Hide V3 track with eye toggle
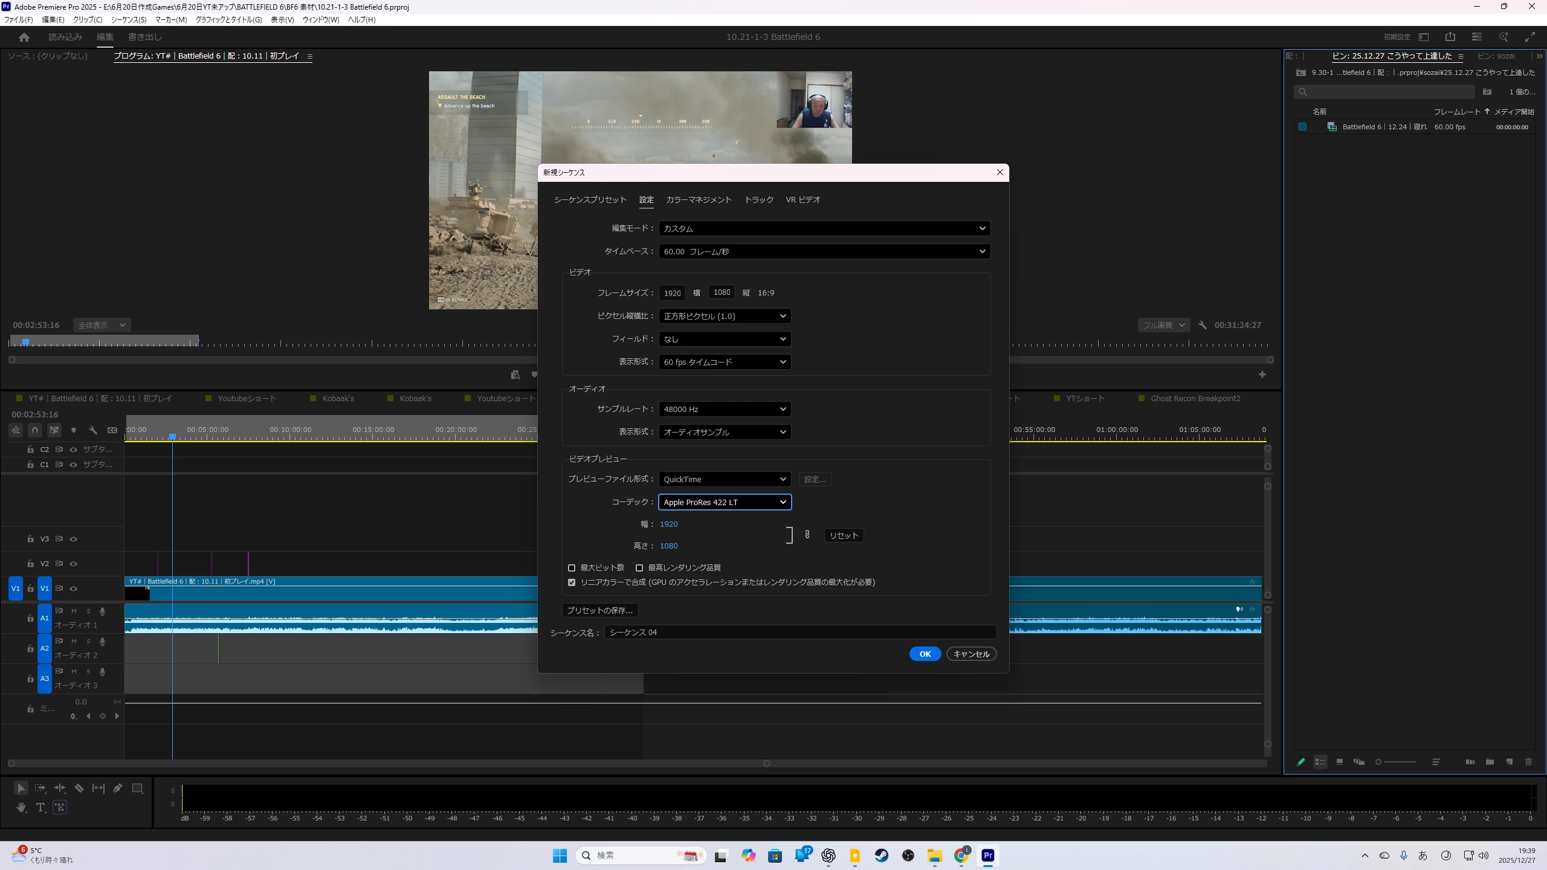This screenshot has height=870, width=1547. point(74,539)
